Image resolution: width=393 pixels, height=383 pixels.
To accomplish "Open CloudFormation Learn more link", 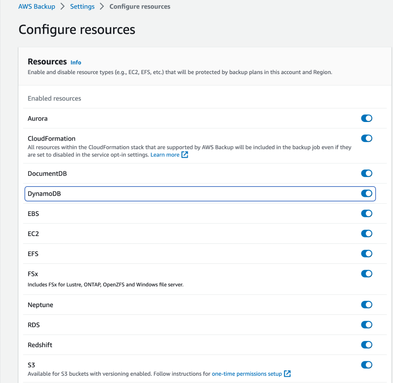I will [x=165, y=155].
